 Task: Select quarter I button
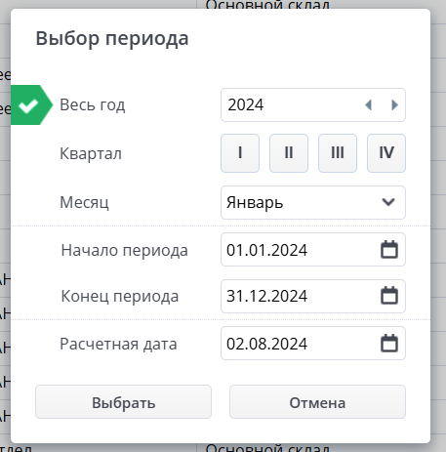pos(240,153)
